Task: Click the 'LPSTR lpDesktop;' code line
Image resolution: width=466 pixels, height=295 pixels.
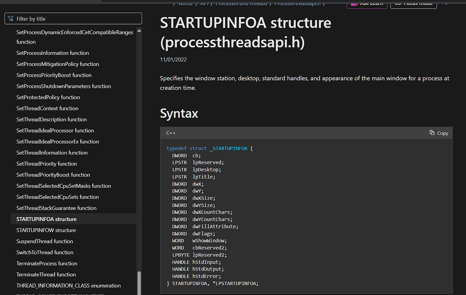Action: [x=196, y=169]
